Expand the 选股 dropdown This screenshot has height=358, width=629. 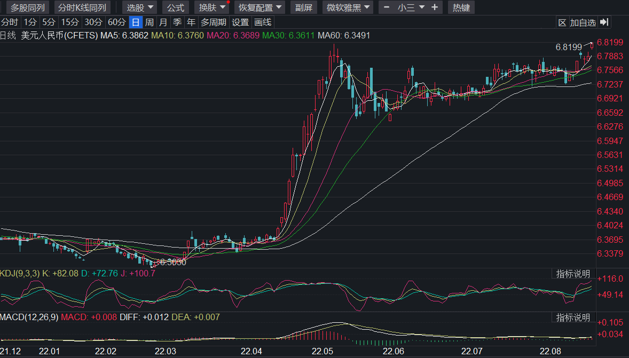(140, 7)
